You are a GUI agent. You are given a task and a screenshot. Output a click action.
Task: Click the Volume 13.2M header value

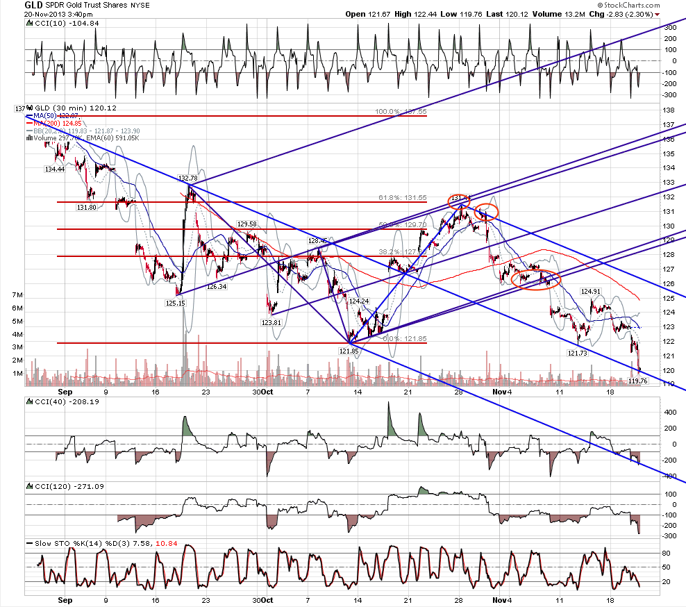(x=559, y=14)
